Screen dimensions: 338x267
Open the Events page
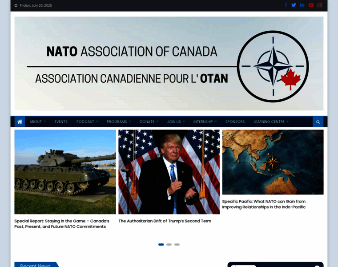click(x=61, y=121)
